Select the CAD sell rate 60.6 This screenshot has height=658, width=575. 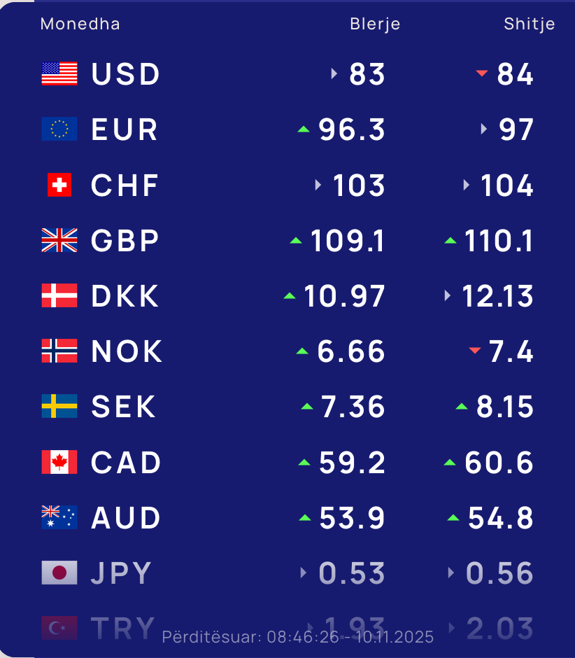499,463
